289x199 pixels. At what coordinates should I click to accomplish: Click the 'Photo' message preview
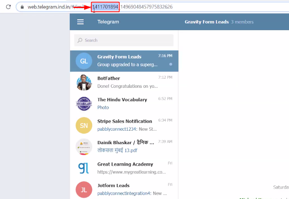point(103,107)
